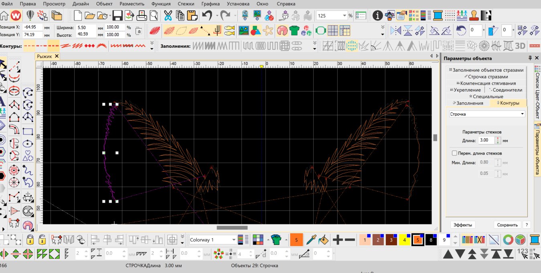Click the New document icon
541x273 pixels.
[x=77, y=16]
